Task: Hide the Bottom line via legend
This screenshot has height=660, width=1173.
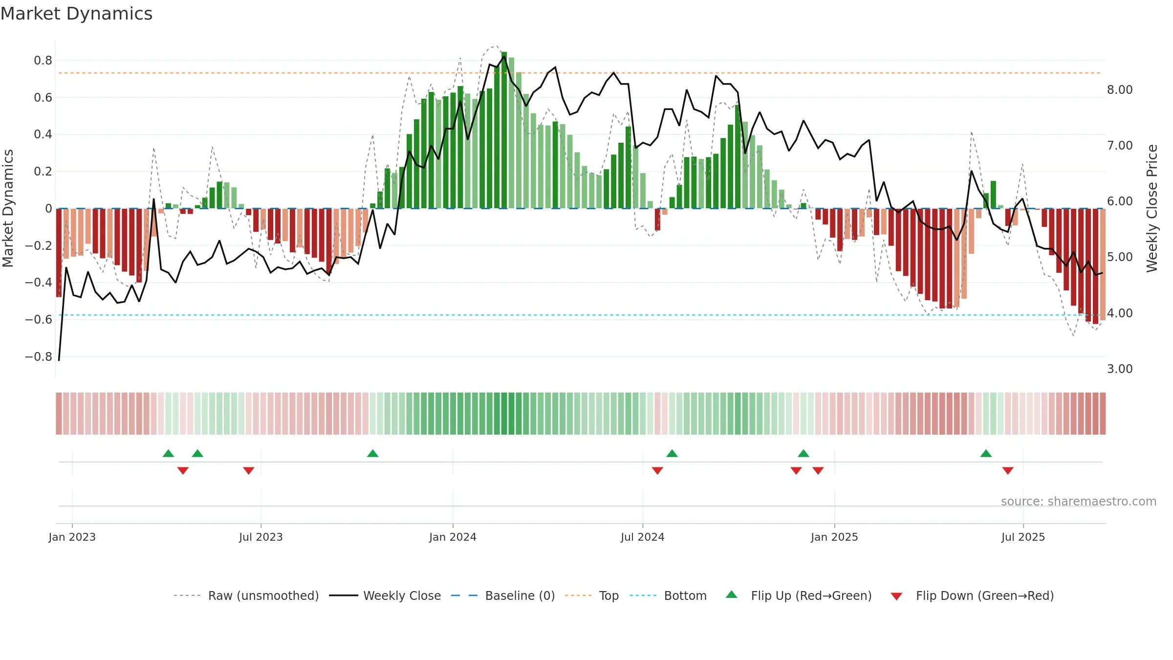Action: [668, 595]
